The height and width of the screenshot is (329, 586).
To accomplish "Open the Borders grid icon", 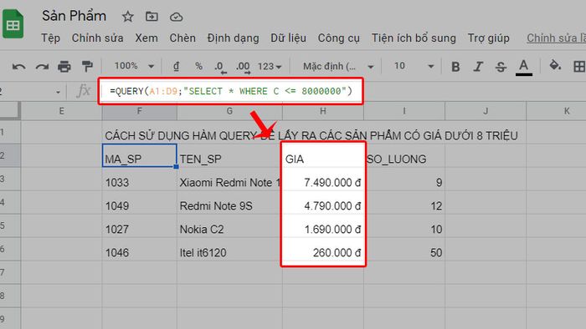I will point(579,67).
